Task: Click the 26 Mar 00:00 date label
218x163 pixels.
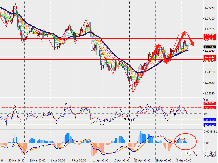Action: pyautogui.click(x=37, y=160)
